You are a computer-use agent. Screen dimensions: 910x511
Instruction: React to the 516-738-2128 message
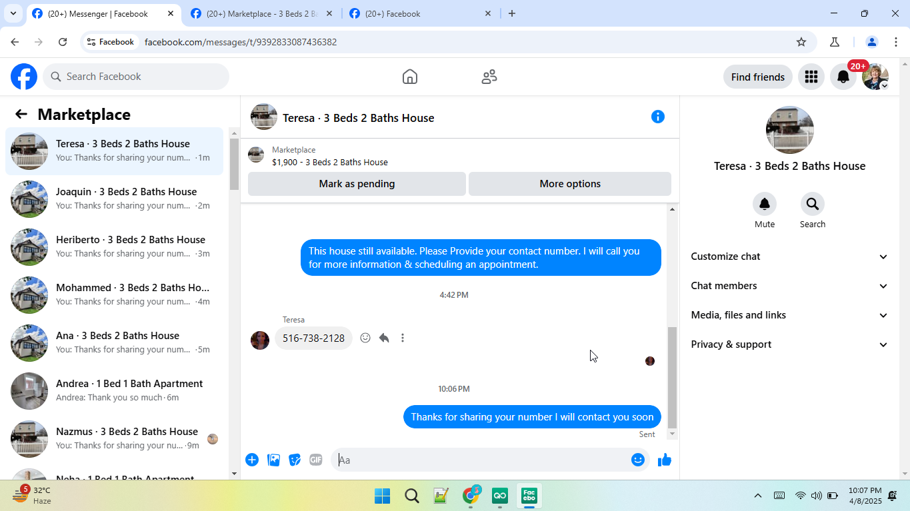click(x=365, y=338)
